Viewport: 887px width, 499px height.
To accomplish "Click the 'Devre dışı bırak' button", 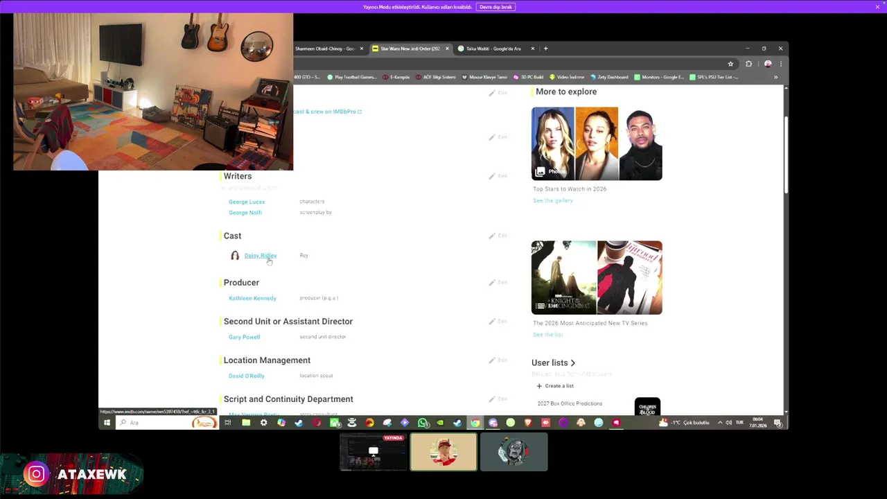I will [x=495, y=7].
